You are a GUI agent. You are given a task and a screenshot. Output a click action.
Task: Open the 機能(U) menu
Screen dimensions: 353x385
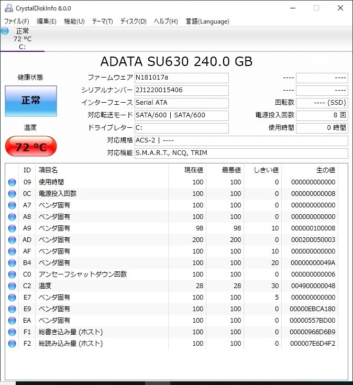pyautogui.click(x=74, y=21)
